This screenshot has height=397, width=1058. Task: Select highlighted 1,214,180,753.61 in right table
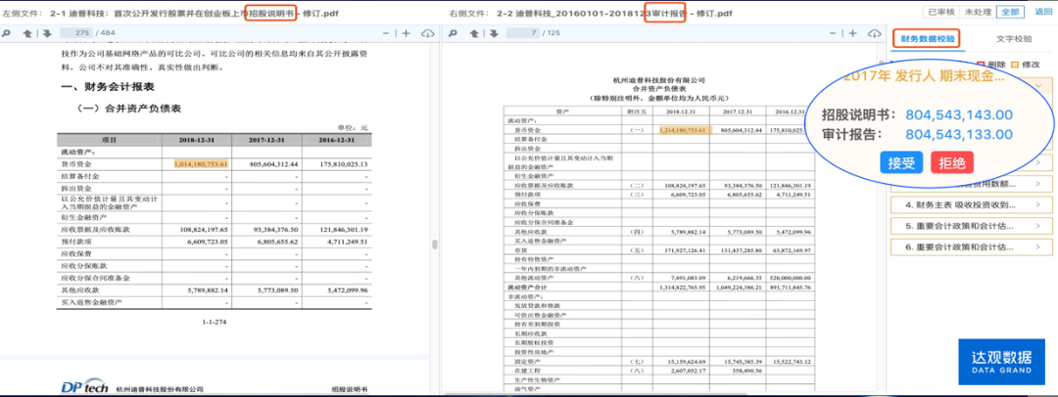[x=682, y=129]
